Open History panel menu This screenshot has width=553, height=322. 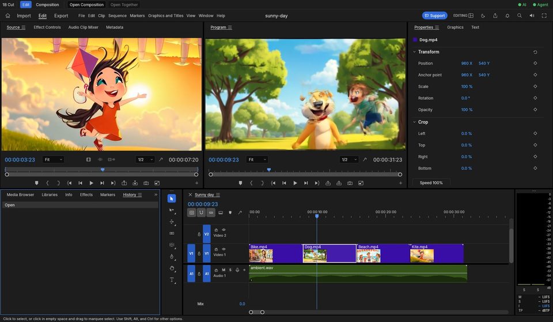tap(140, 194)
